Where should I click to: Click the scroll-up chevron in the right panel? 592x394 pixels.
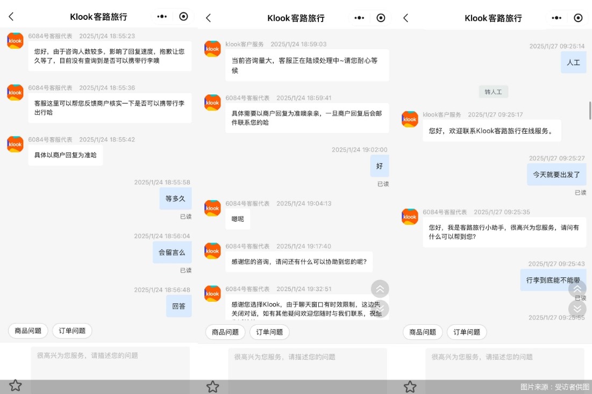point(577,289)
